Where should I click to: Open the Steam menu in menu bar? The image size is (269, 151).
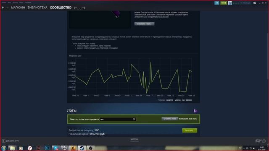pos(4,3)
